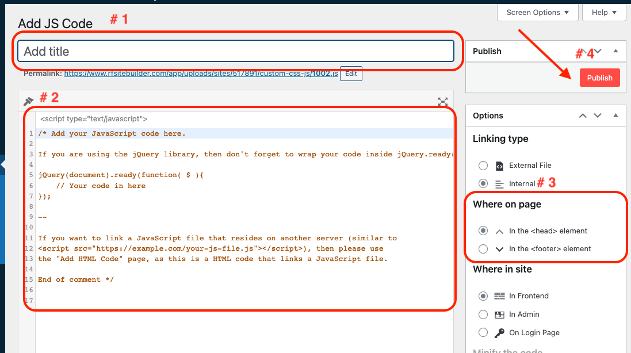Image resolution: width=631 pixels, height=353 pixels.
Task: Click the empty code line 17
Action: [244, 301]
